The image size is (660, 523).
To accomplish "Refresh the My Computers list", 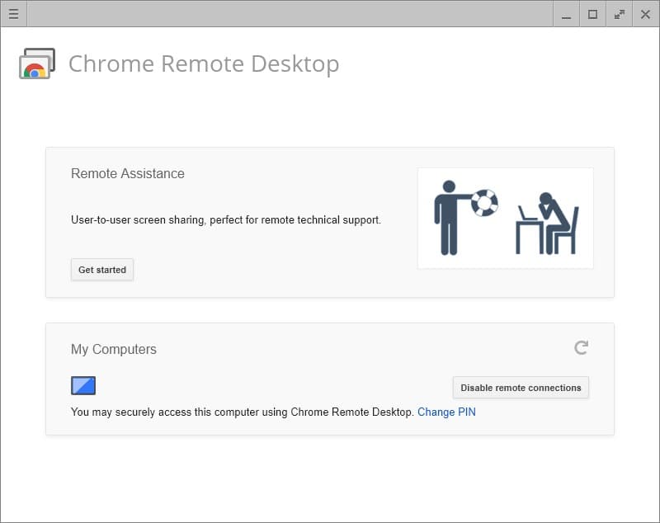I will point(581,348).
